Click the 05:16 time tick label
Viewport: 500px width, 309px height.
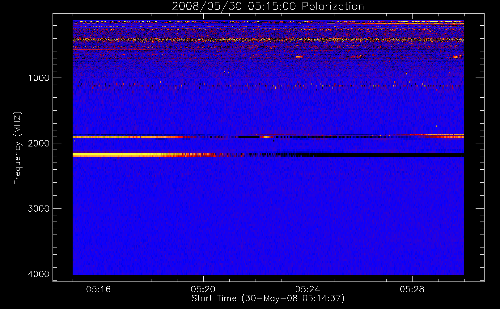[99, 290]
